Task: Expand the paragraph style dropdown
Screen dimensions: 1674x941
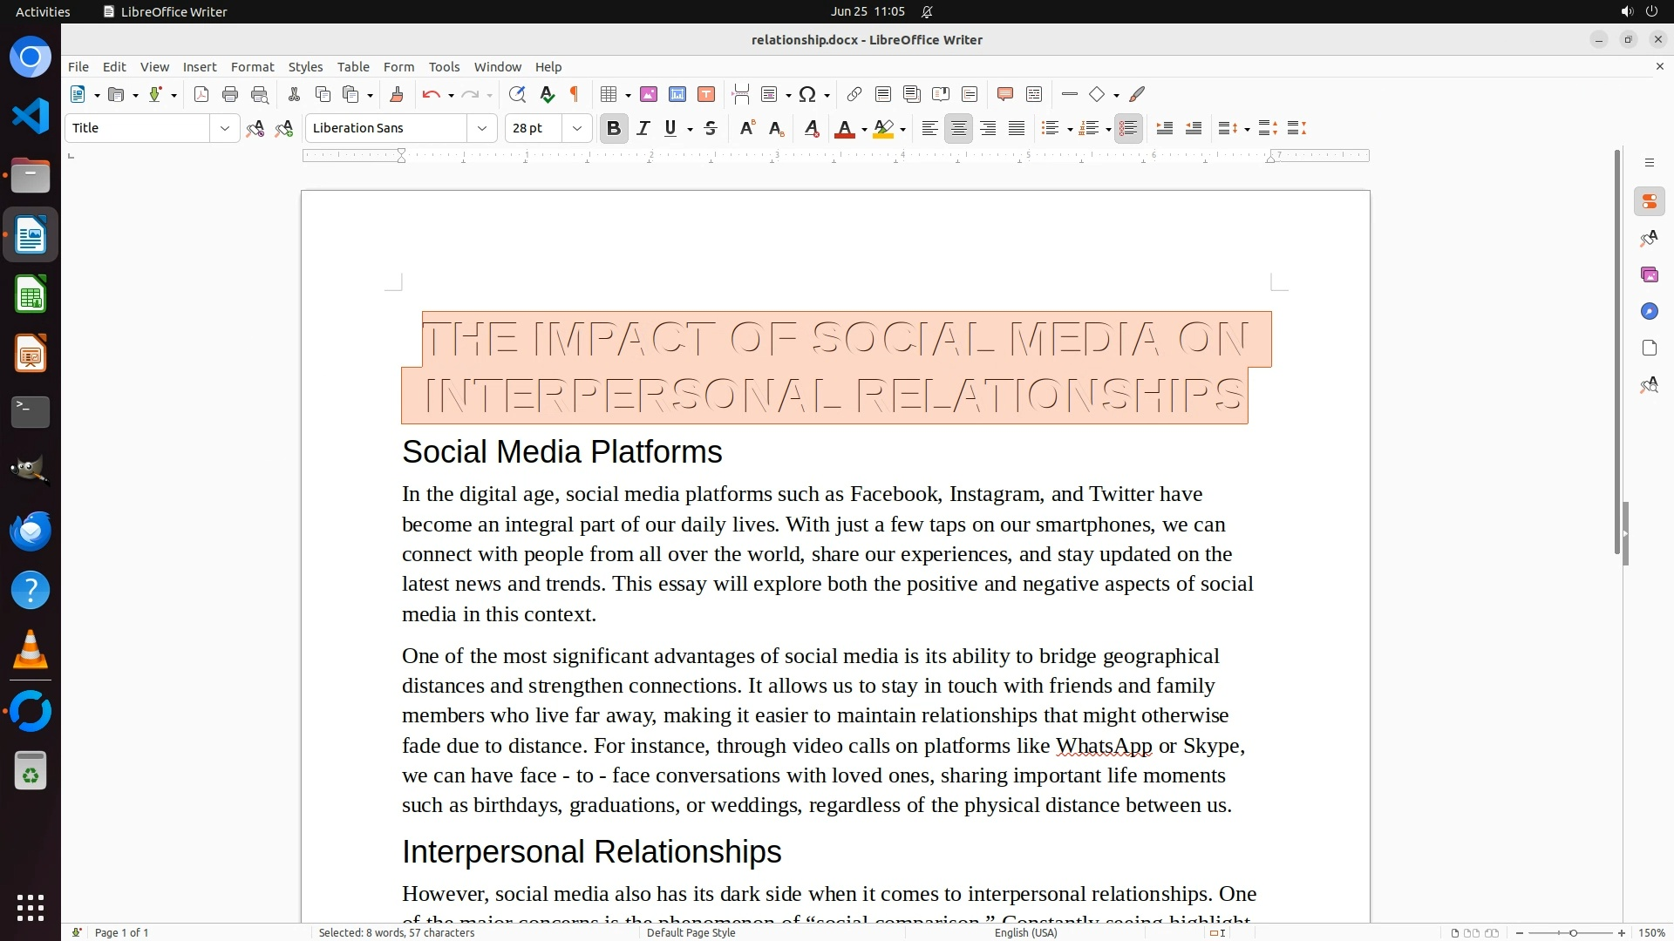Action: coord(224,129)
